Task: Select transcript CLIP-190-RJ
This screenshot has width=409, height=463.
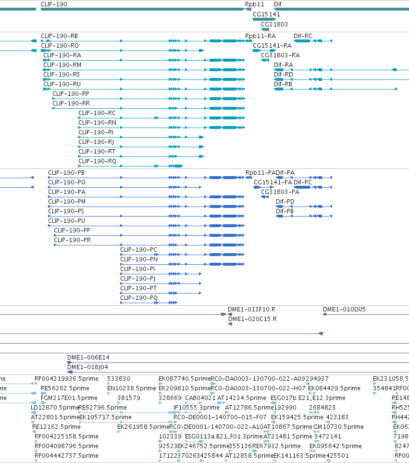Action: point(141,147)
